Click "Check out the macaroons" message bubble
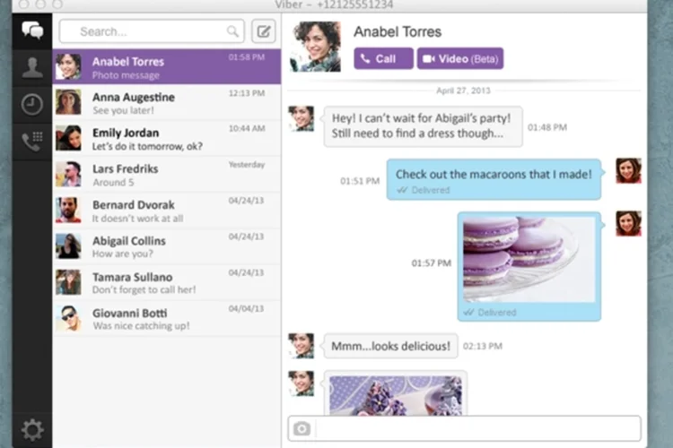Viewport: 673px width, 448px height. (494, 179)
